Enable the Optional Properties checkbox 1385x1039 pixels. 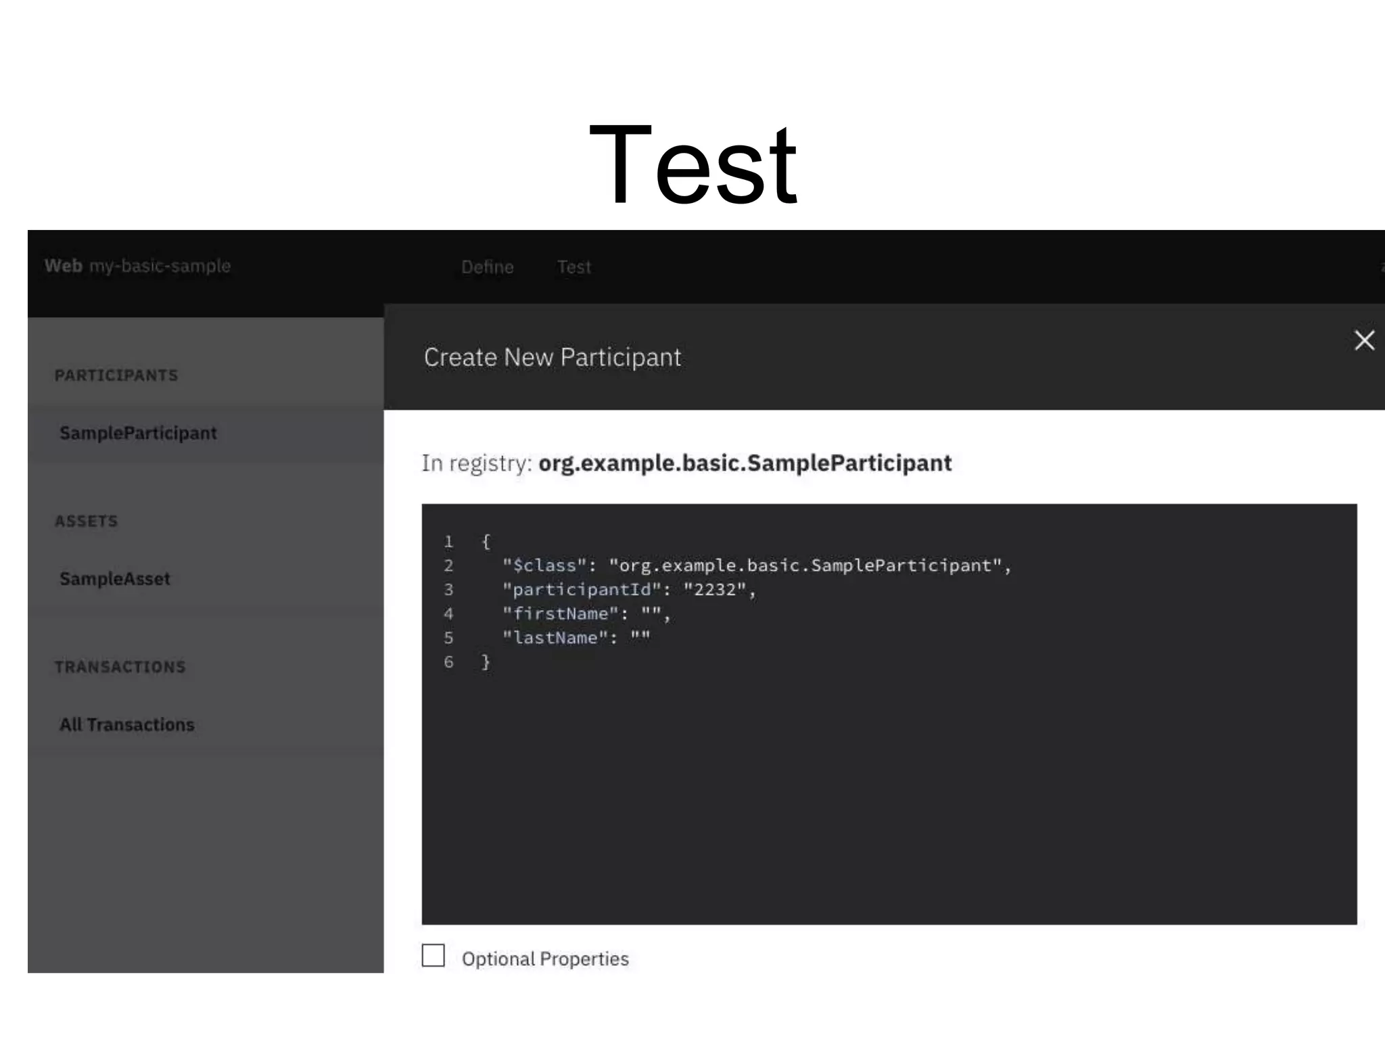point(433,956)
